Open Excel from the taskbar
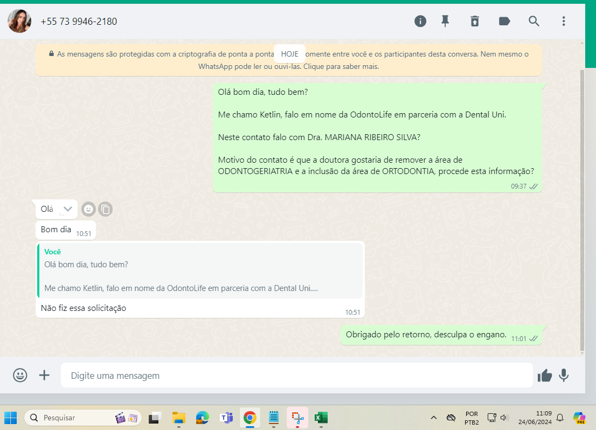This screenshot has height=430, width=596. [x=321, y=418]
